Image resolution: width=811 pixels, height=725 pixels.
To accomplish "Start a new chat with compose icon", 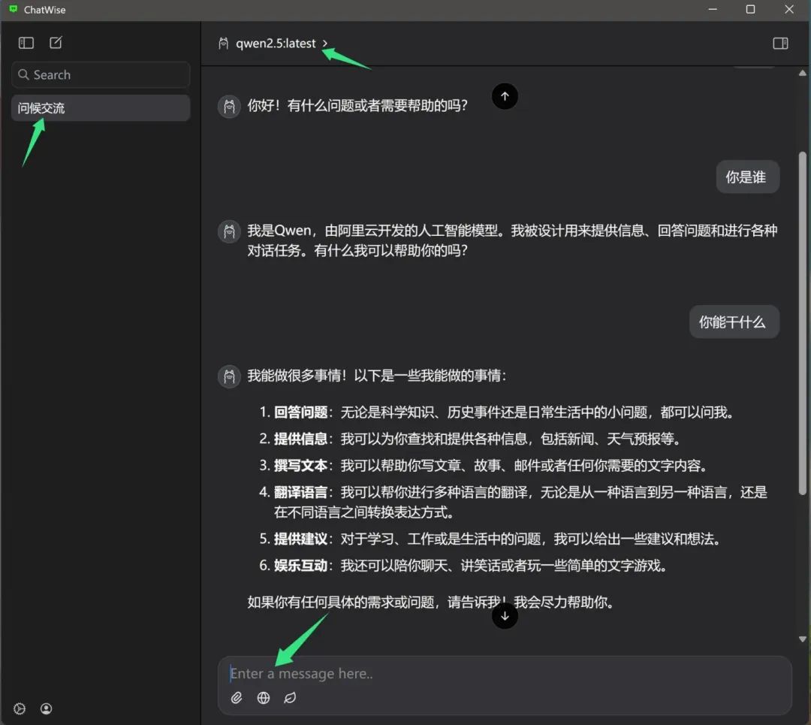I will click(x=56, y=42).
